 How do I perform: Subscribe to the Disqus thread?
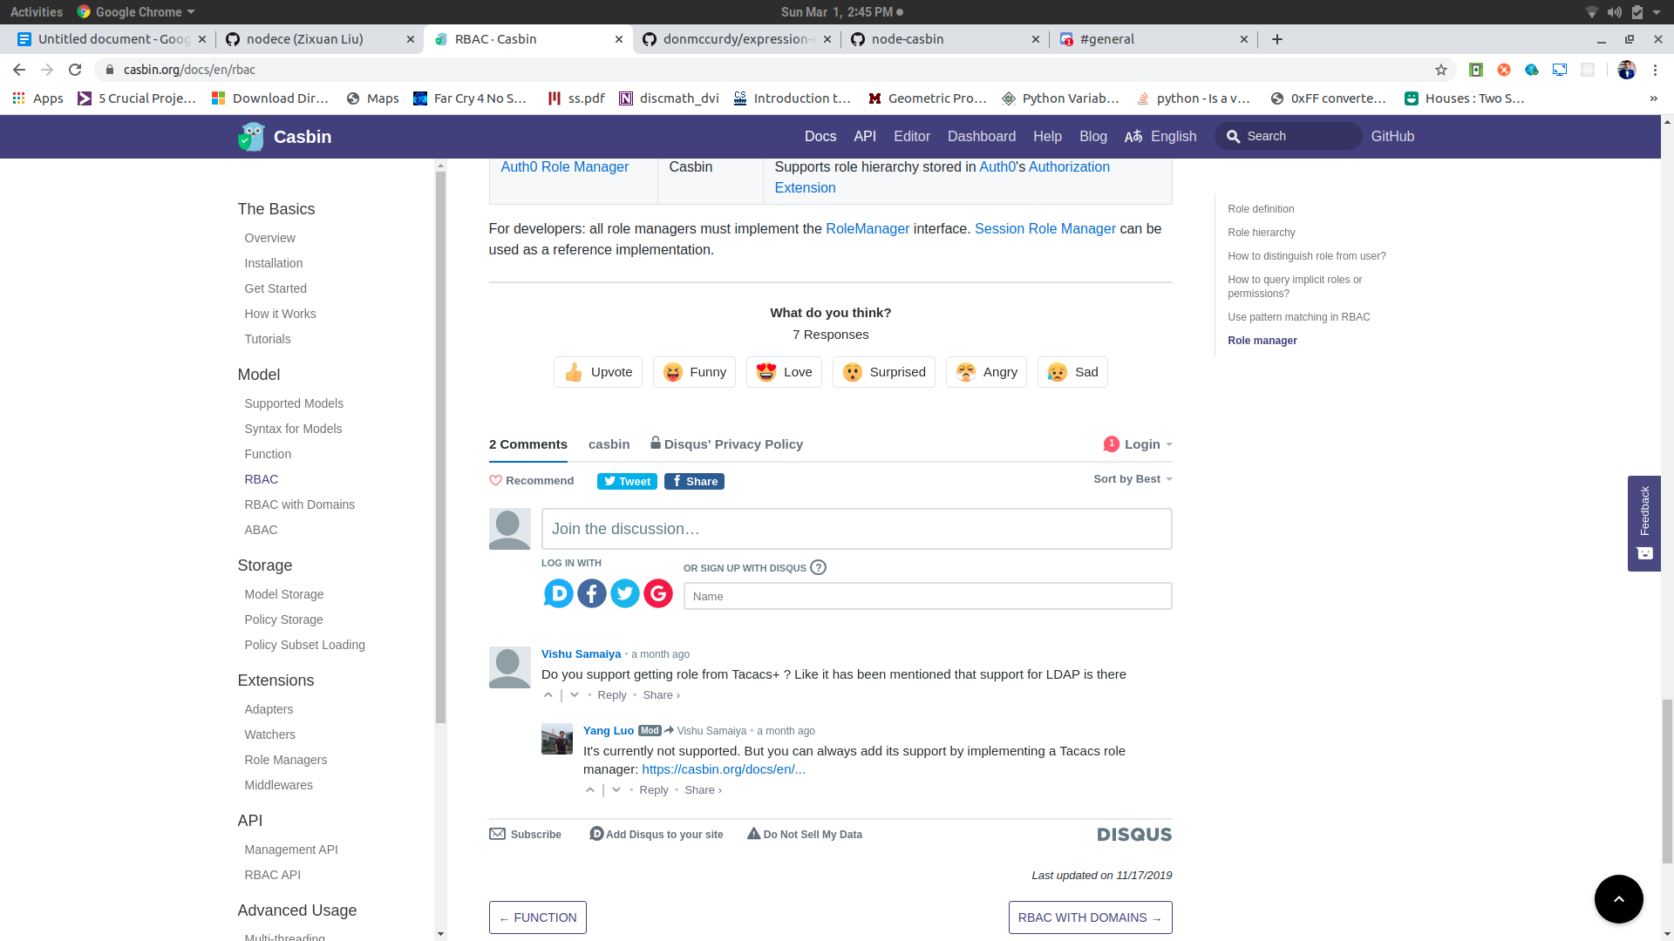click(x=525, y=834)
